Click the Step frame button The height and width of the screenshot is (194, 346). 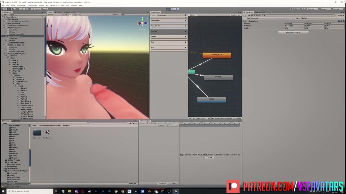pos(177,9)
